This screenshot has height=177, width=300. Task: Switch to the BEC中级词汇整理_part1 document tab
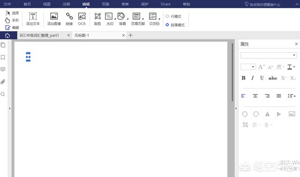tap(39, 35)
